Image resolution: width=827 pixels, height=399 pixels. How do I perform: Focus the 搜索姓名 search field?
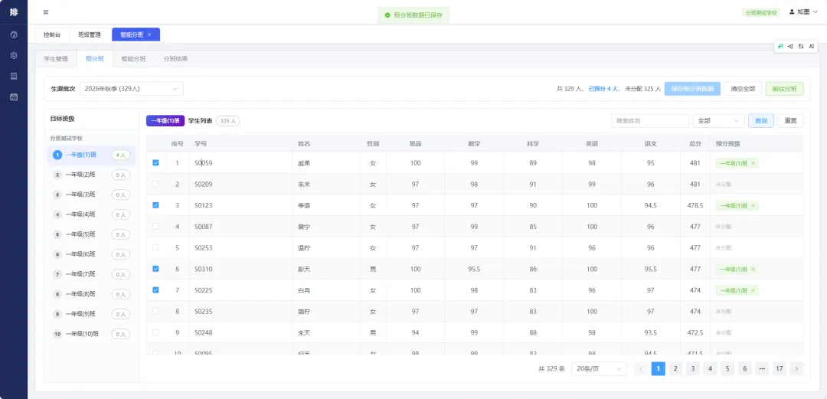(650, 121)
